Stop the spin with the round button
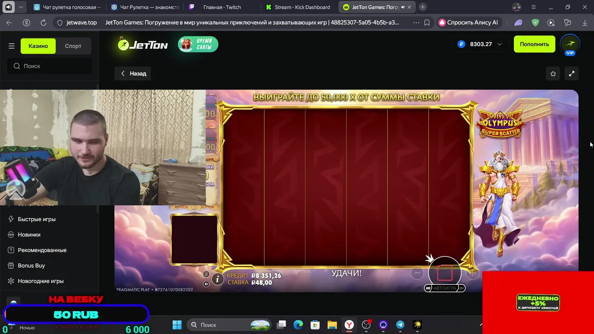This screenshot has height=334, width=594. pos(445,273)
